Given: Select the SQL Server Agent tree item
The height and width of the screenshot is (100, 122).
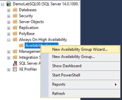Looking at the screenshot, I should click(x=30, y=63).
